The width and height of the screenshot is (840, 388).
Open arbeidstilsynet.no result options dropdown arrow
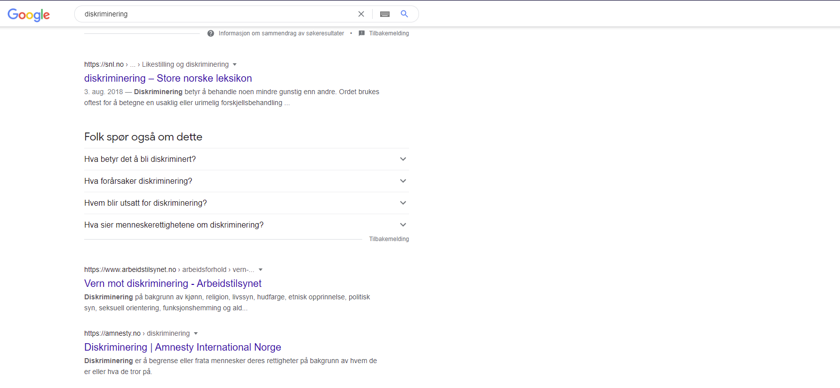point(261,269)
